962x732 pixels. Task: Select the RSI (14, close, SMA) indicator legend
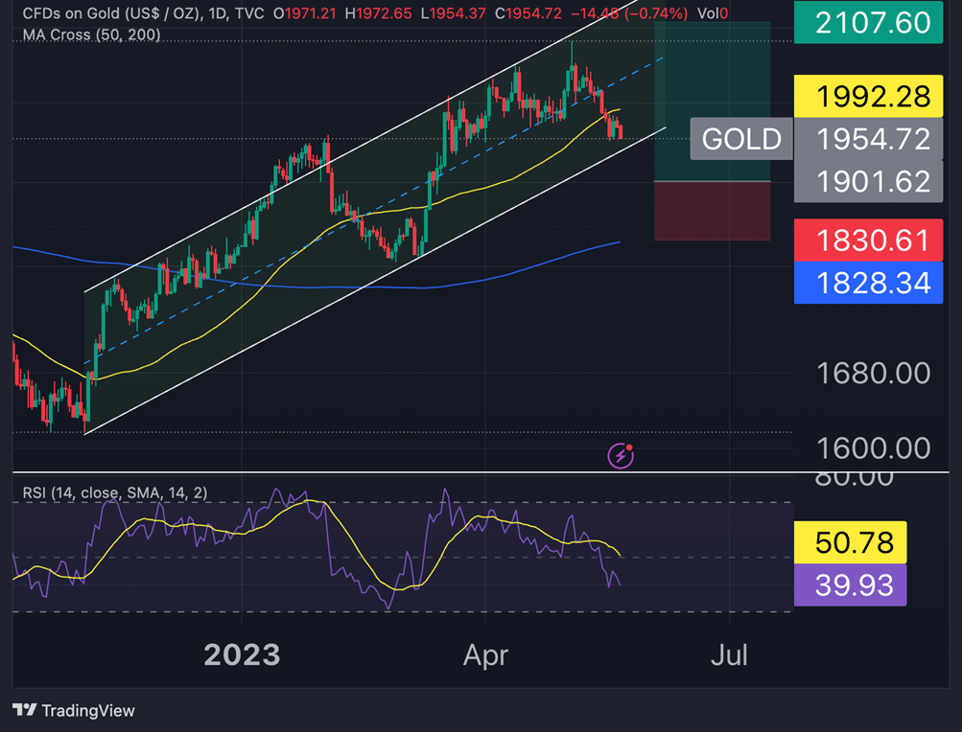click(x=113, y=492)
